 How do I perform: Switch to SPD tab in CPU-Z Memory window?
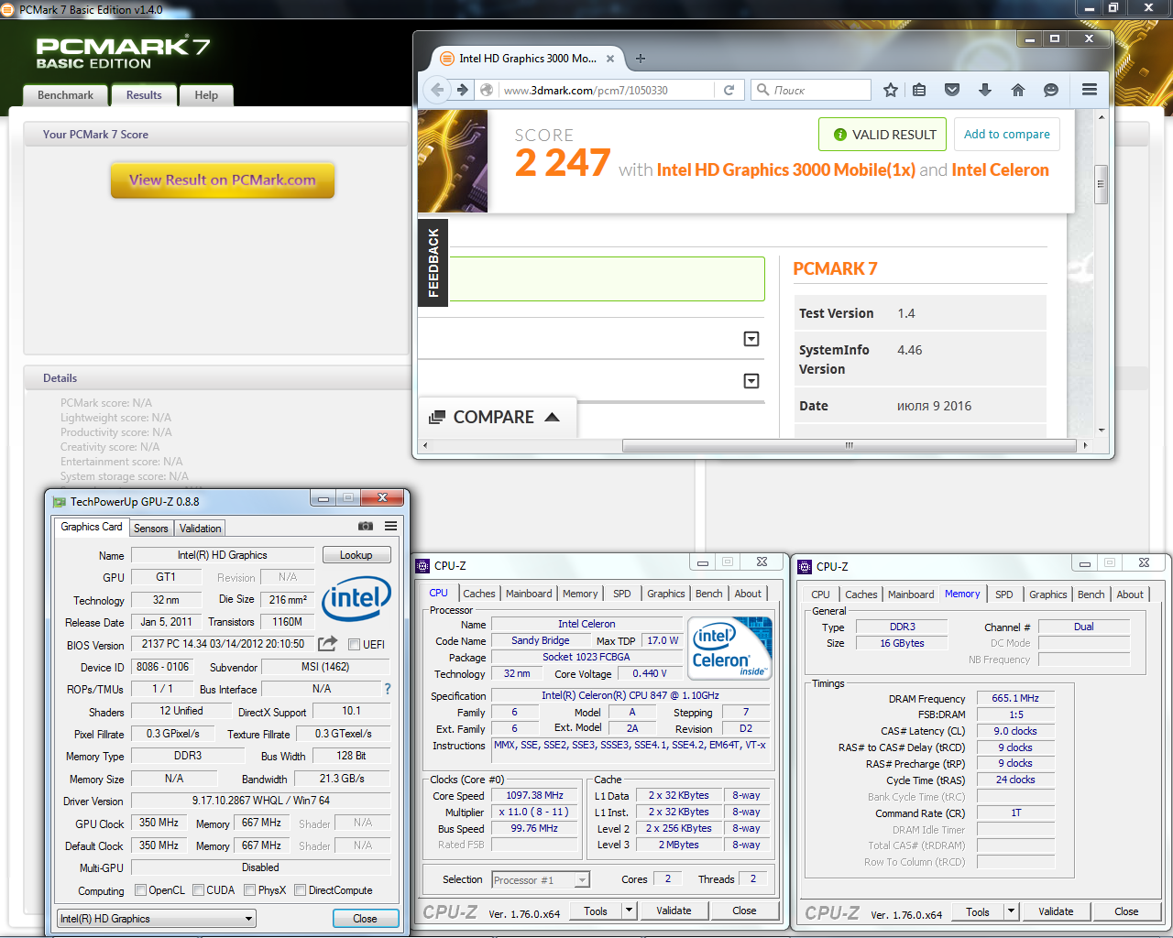(x=1004, y=594)
